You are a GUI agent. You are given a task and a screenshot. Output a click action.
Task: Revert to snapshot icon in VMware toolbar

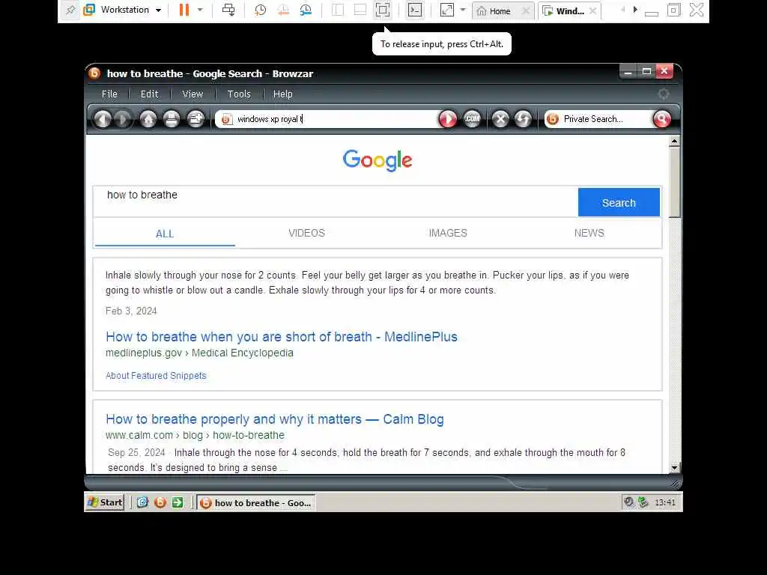(283, 10)
